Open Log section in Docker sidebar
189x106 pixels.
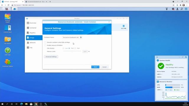coord(34,48)
